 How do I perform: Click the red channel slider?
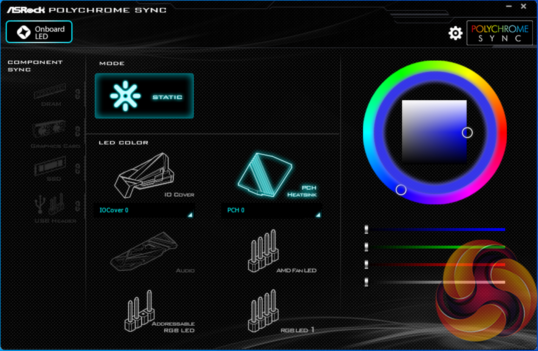tap(436, 265)
